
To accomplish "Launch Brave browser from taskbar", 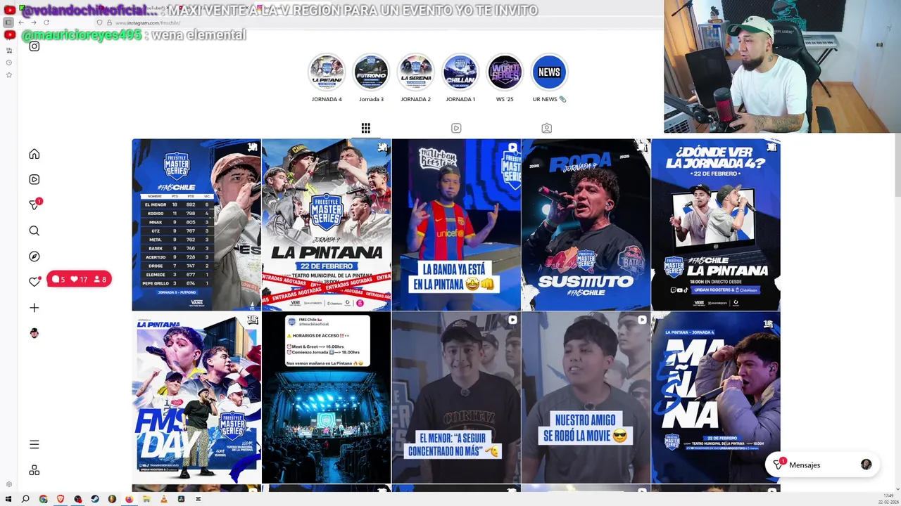I will [61, 499].
